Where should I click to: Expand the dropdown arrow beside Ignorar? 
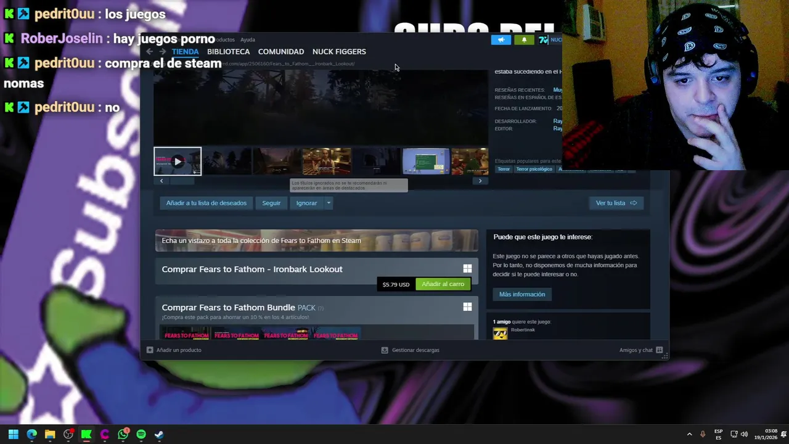(x=329, y=203)
